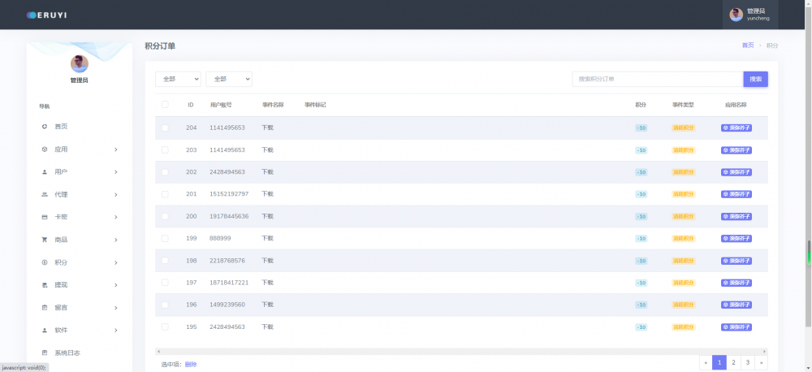Viewport: 812px width, 372px height.
Task: Click the 搜索积分订单 search input field
Action: [x=657, y=79]
